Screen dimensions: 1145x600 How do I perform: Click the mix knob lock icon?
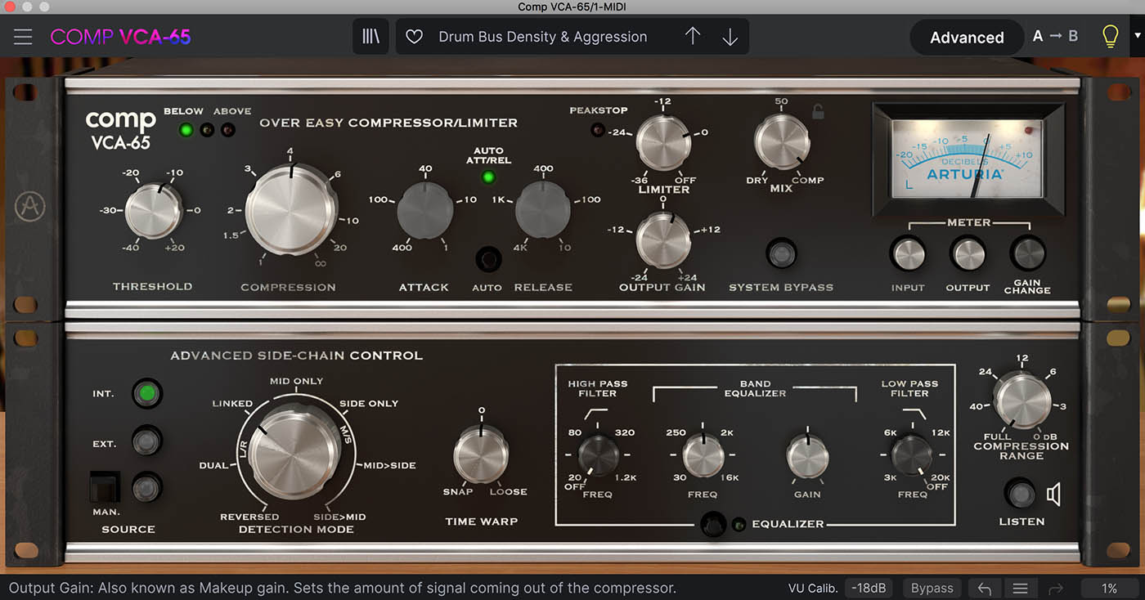point(818,112)
